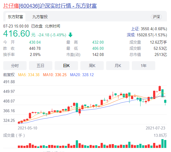Click the 324.25 price axis label
Screen dimensions: 171x152
[9, 121]
